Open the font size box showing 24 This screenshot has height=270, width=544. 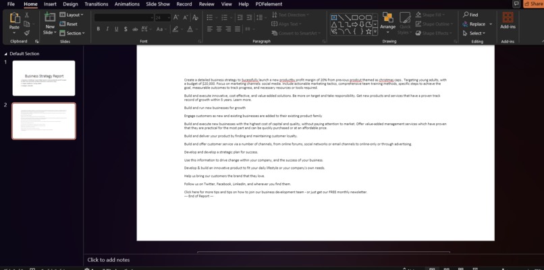point(163,18)
